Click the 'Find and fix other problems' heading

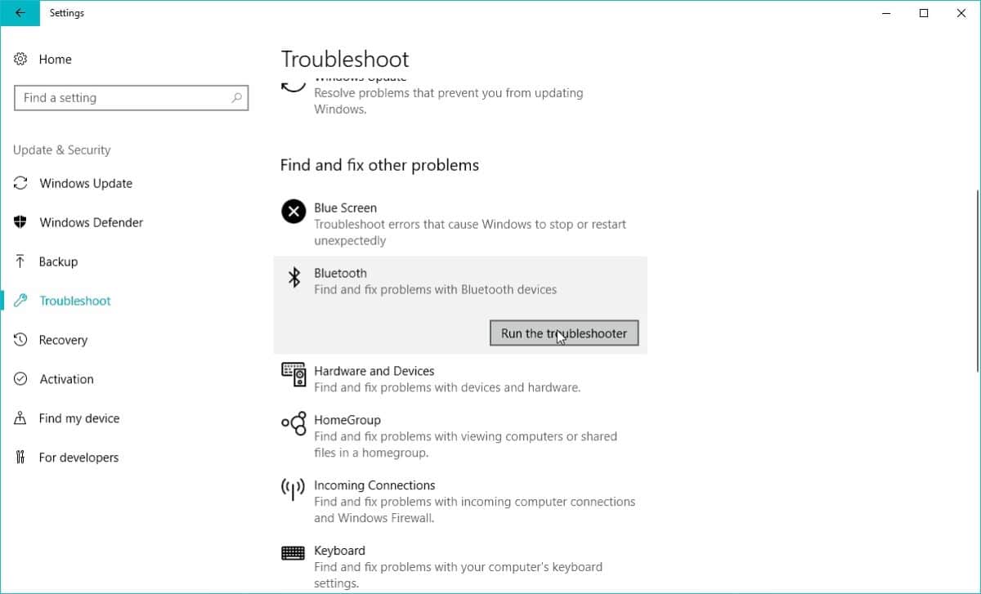pos(379,165)
